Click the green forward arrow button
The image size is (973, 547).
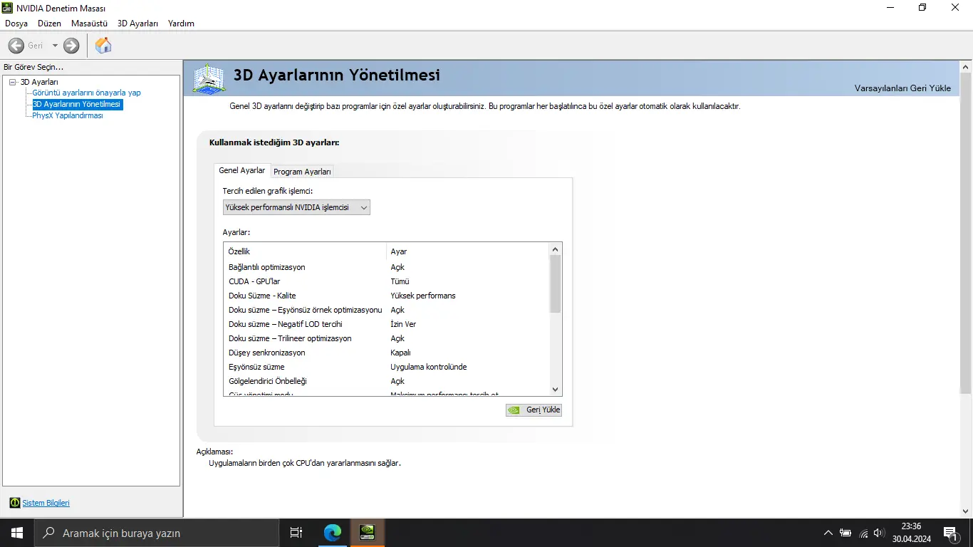(x=71, y=46)
